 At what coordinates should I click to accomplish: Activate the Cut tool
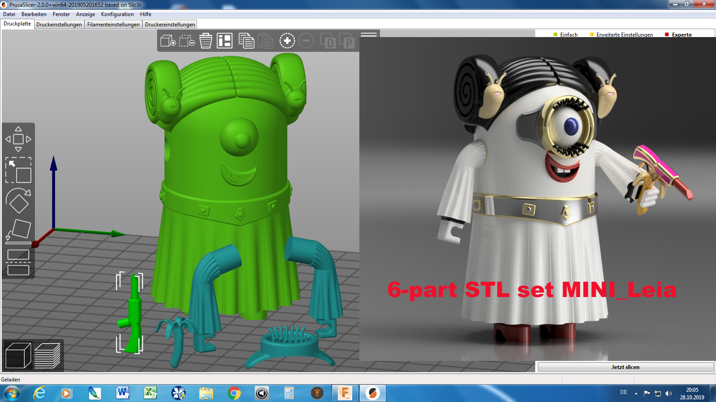click(x=18, y=262)
